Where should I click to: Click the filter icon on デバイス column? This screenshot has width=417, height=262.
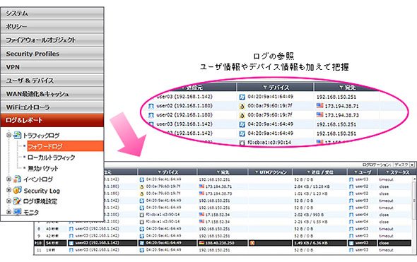[x=160, y=172]
